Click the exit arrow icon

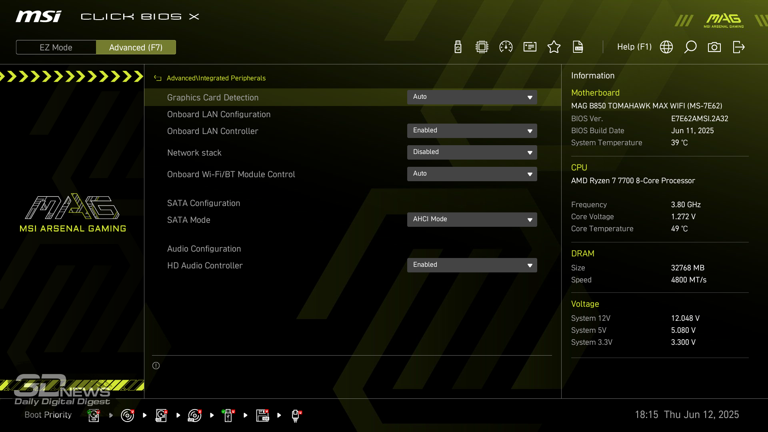click(x=739, y=47)
